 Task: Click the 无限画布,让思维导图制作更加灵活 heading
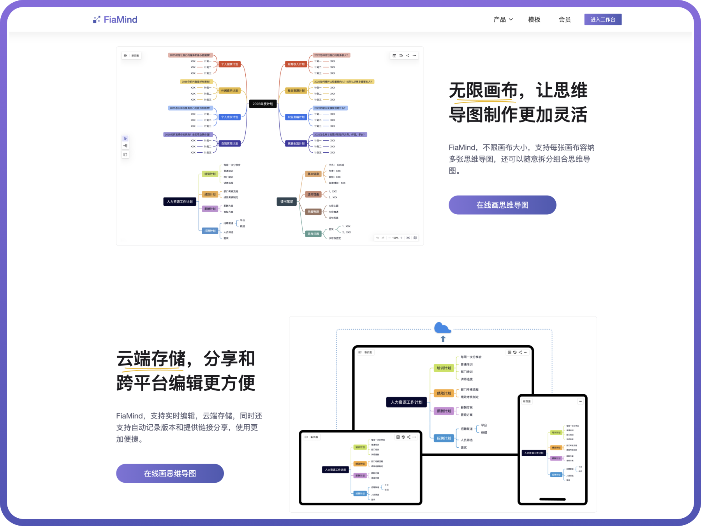point(518,102)
